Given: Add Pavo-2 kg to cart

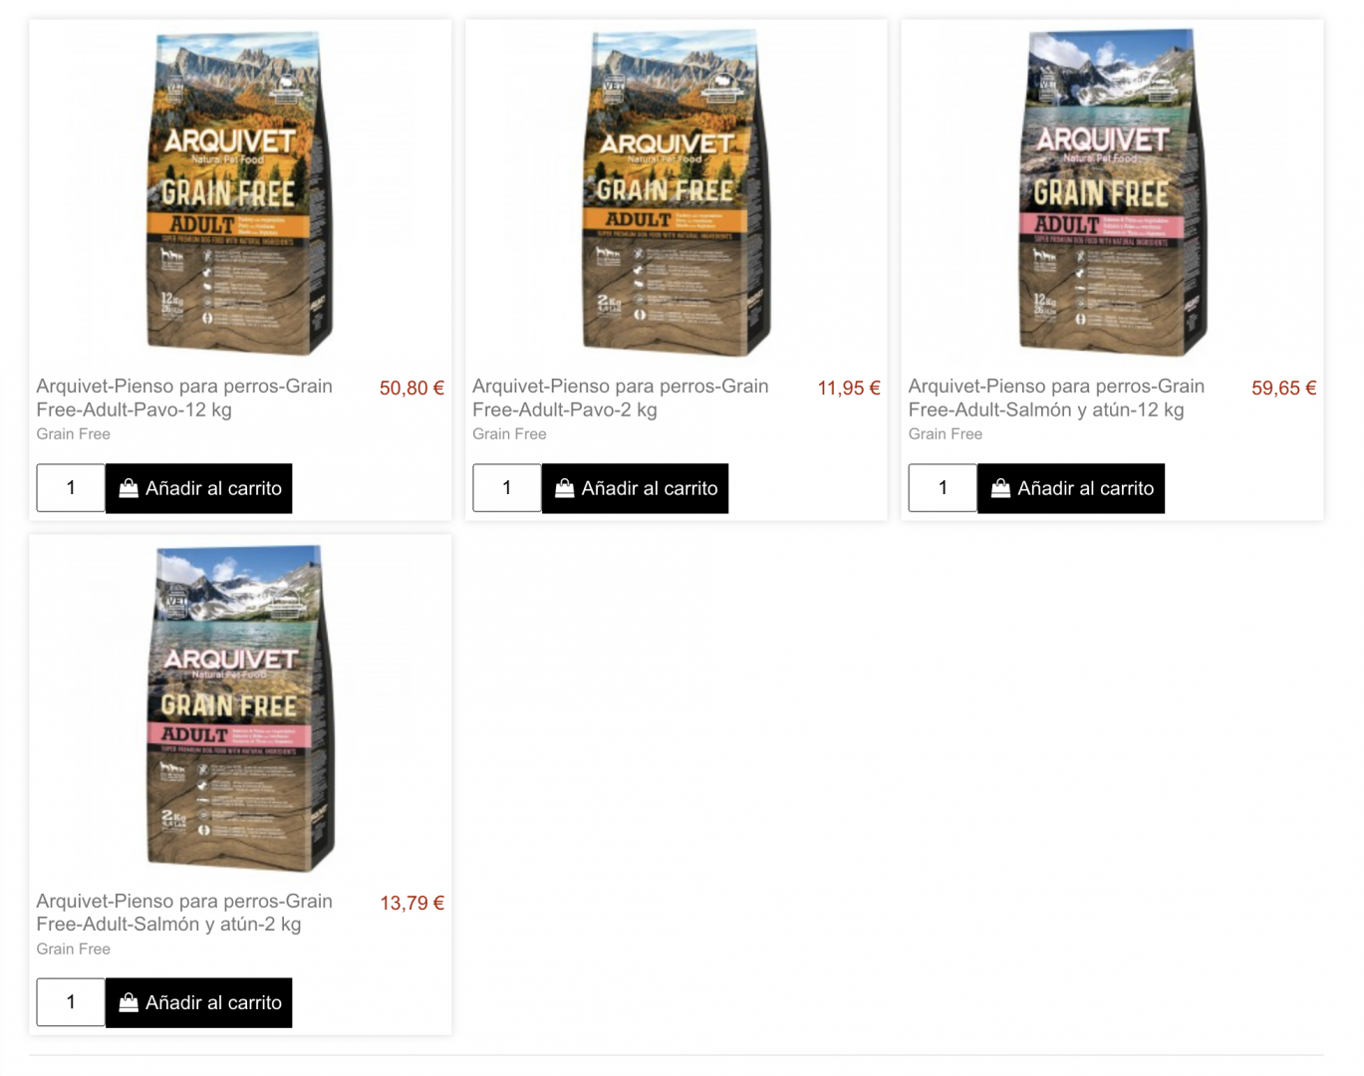Looking at the screenshot, I should 635,488.
